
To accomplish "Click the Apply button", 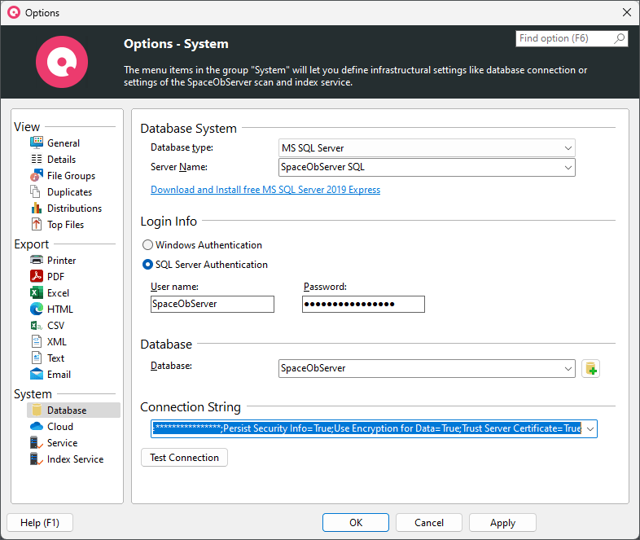I will [502, 523].
